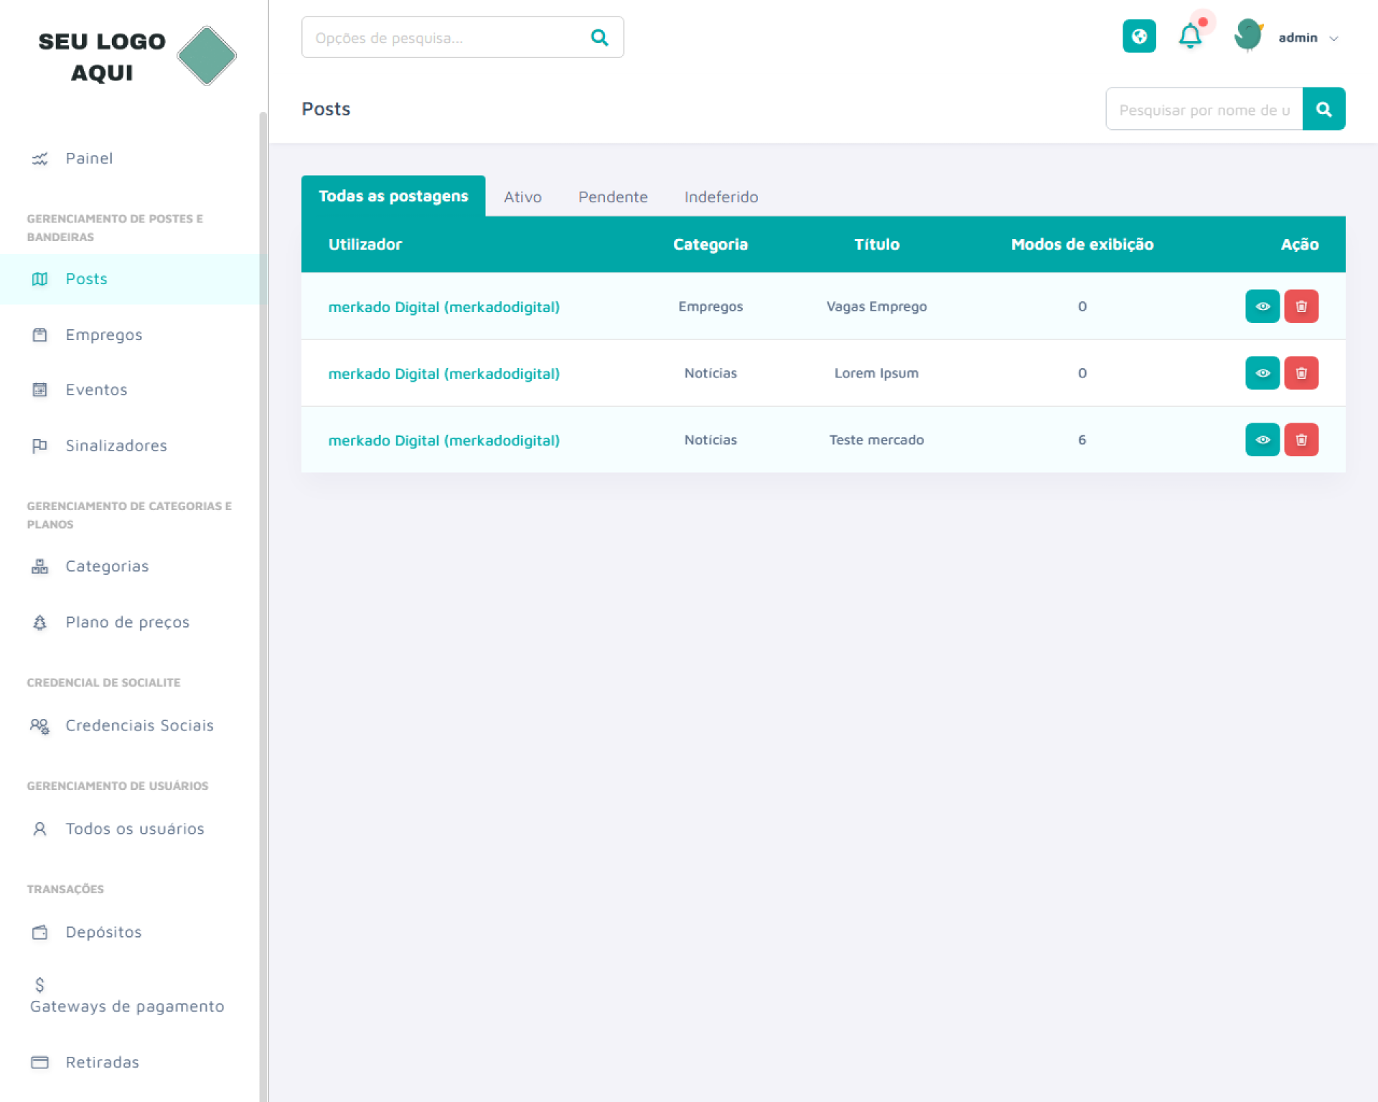The image size is (1378, 1102).
Task: Click the red trash icon for Teste mercado
Action: pyautogui.click(x=1300, y=440)
